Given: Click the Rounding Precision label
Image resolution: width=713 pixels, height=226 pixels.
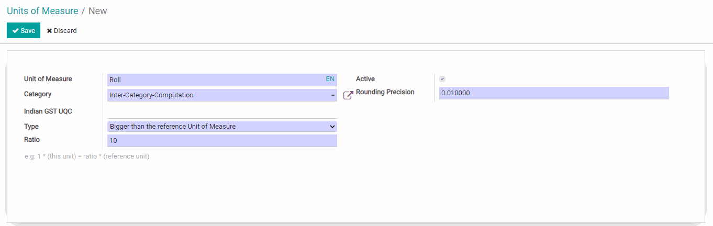Looking at the screenshot, I should [385, 92].
